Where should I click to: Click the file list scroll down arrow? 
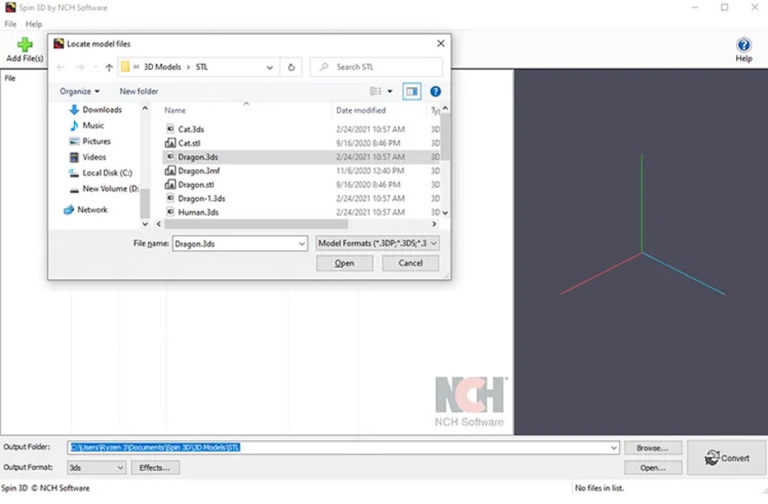pyautogui.click(x=444, y=213)
